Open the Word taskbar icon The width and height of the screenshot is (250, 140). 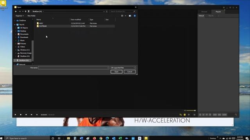(82, 138)
